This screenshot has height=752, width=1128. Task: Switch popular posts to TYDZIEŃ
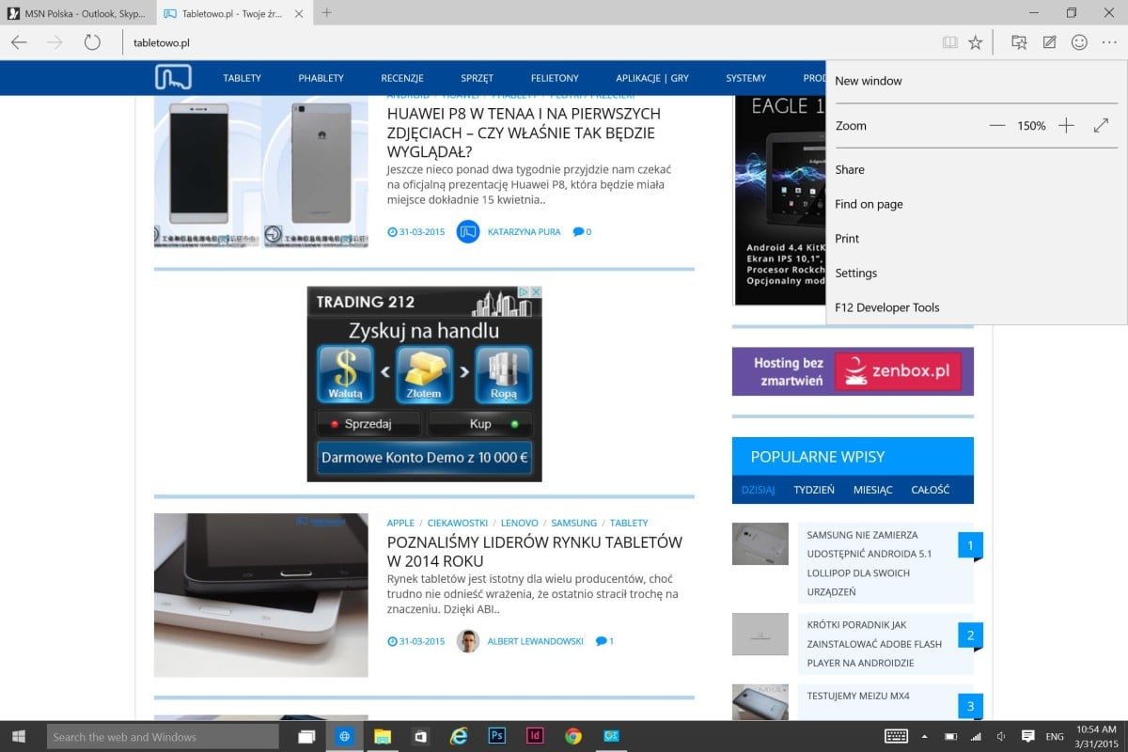click(814, 490)
